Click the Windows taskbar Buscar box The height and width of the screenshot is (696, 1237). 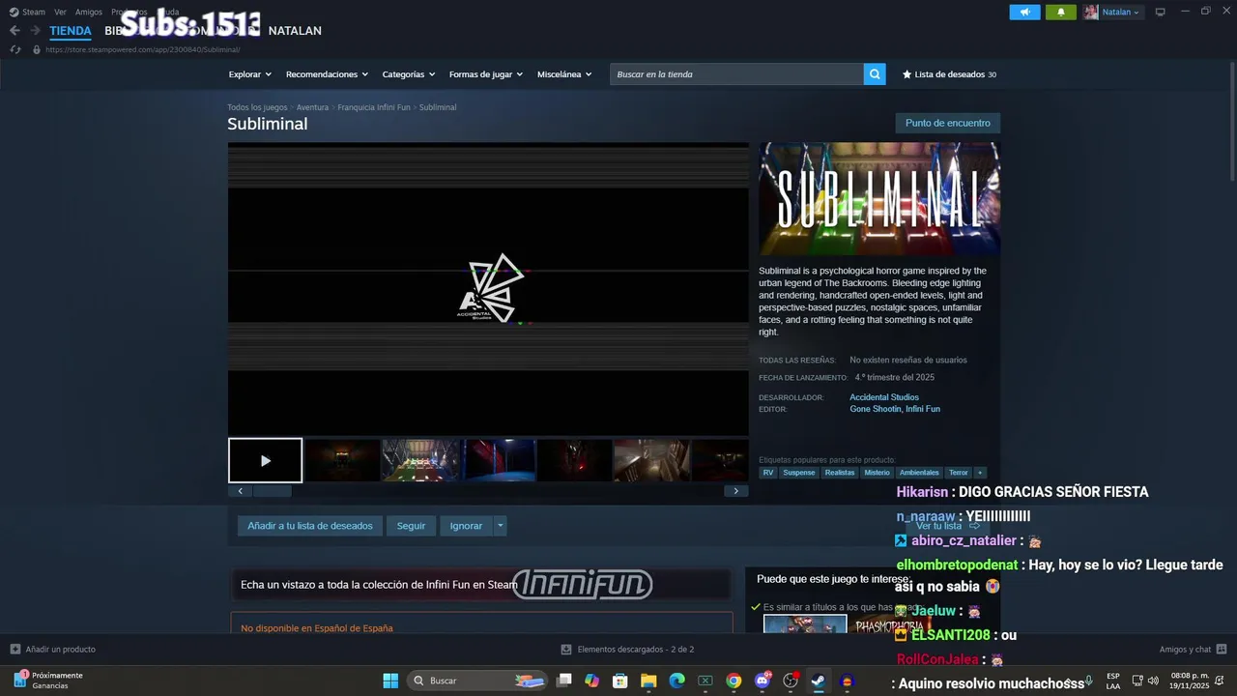pyautogui.click(x=477, y=681)
